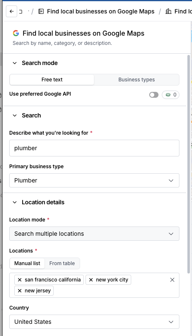Click the Google logo icon
This screenshot has width=192, height=336.
click(16, 33)
